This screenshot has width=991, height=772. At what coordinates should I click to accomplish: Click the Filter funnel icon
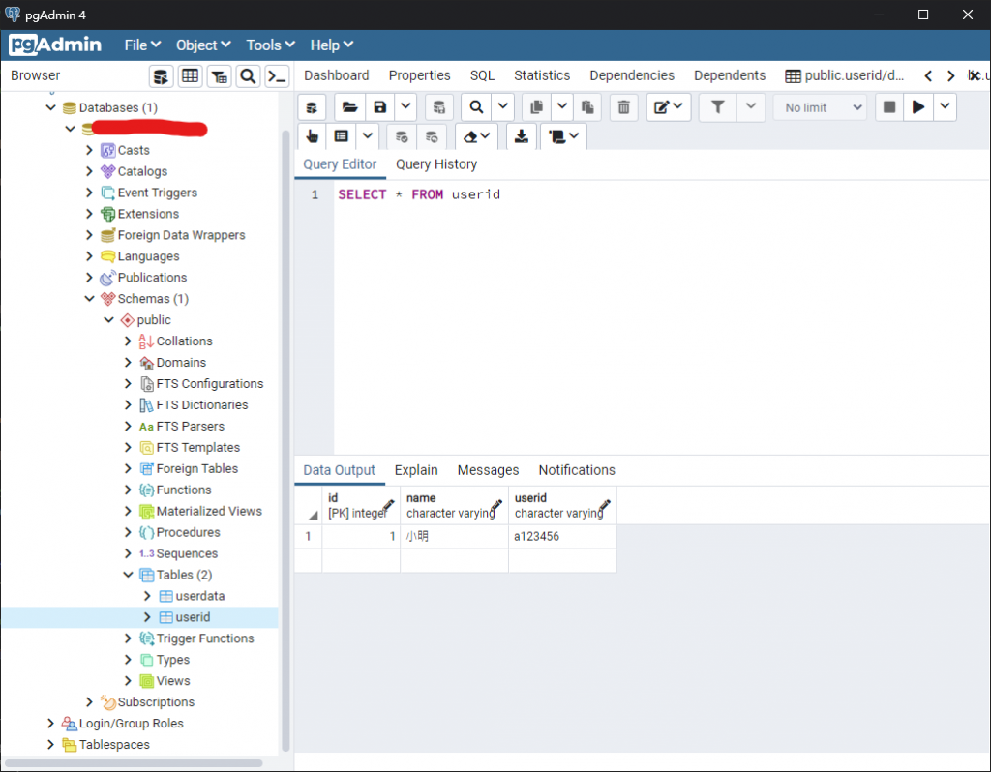coord(717,107)
